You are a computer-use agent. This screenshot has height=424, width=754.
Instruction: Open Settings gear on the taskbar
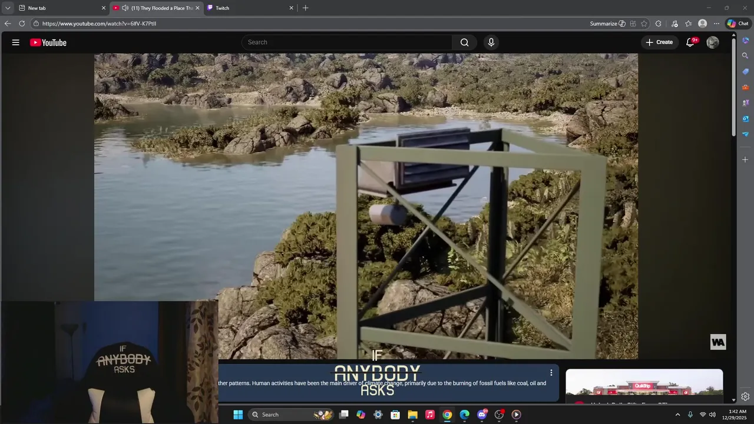tap(378, 415)
